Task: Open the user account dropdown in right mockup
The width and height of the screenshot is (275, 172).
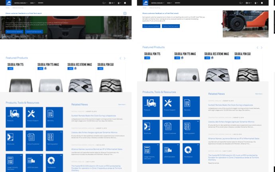Action: [x=256, y=3]
